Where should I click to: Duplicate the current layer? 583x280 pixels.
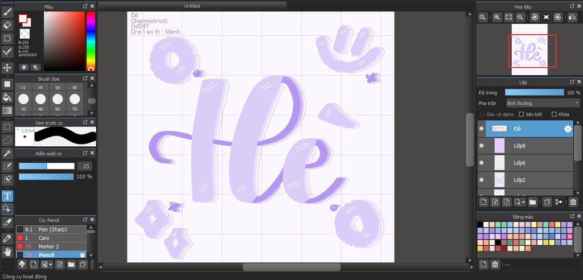[x=547, y=202]
